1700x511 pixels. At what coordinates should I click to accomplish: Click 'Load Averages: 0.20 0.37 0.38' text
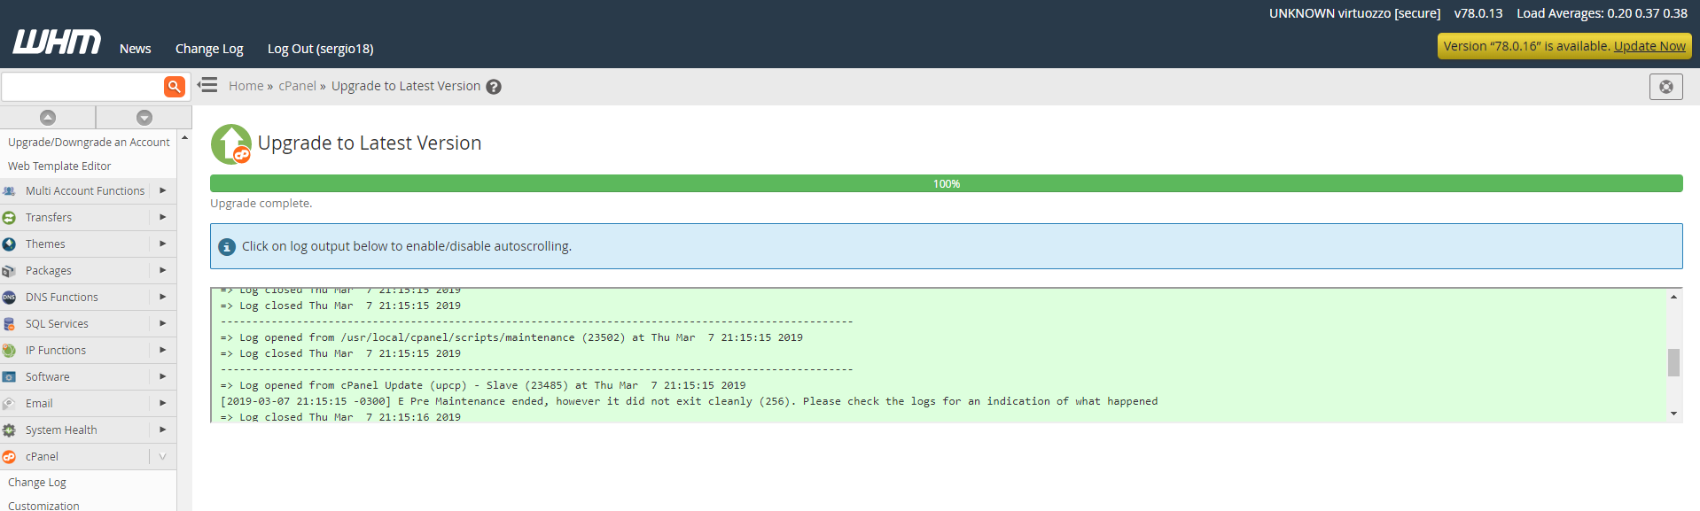click(x=1602, y=13)
